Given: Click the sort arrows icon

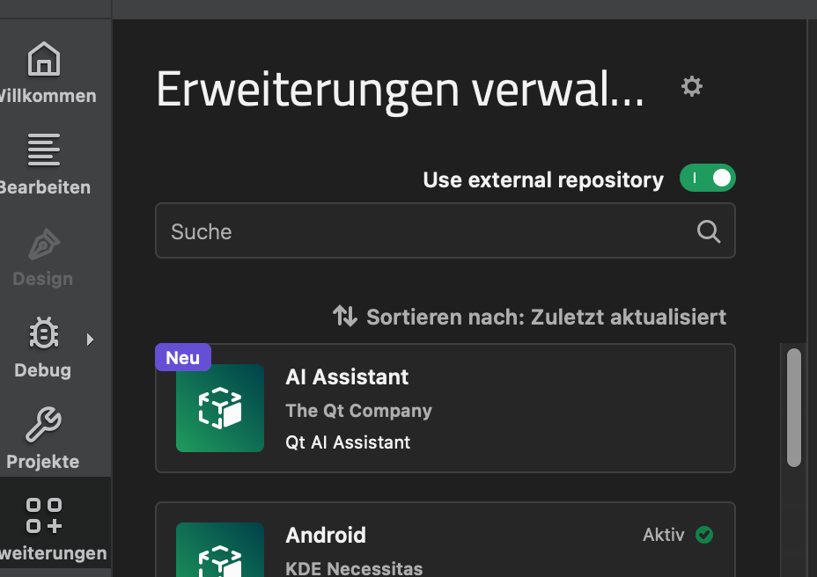Looking at the screenshot, I should pos(345,316).
